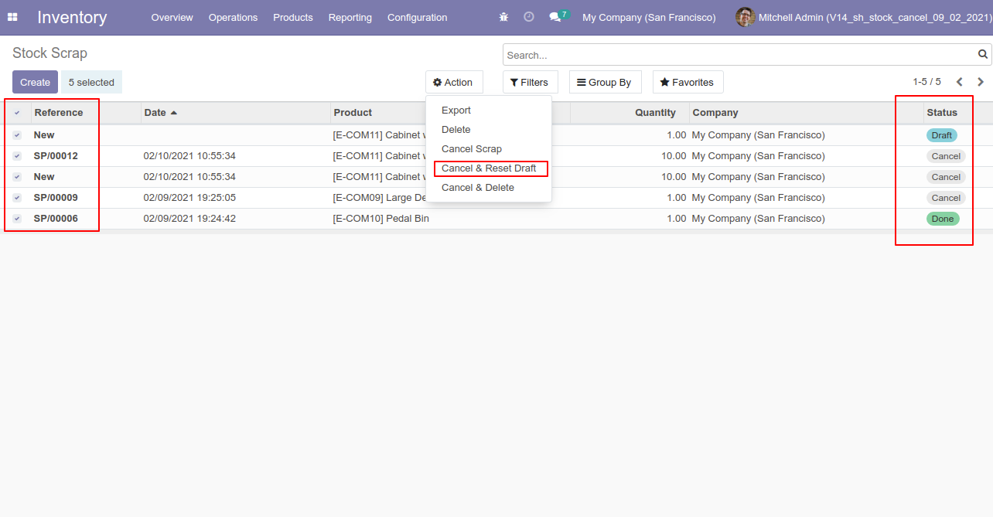Viewport: 993px width, 517px height.
Task: Click date 02/09/2021 19:24:42
Action: (x=189, y=219)
